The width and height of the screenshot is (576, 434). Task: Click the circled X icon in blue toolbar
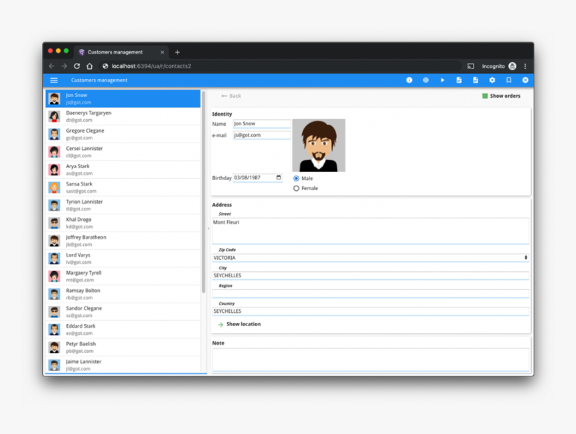pyautogui.click(x=525, y=80)
